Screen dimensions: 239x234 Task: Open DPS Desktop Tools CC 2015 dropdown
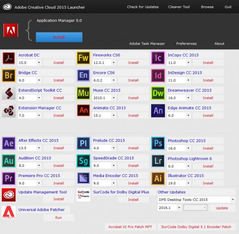point(196,200)
